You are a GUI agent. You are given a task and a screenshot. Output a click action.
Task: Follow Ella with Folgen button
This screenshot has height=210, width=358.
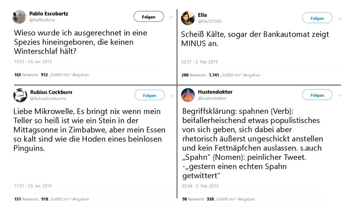pyautogui.click(x=317, y=18)
